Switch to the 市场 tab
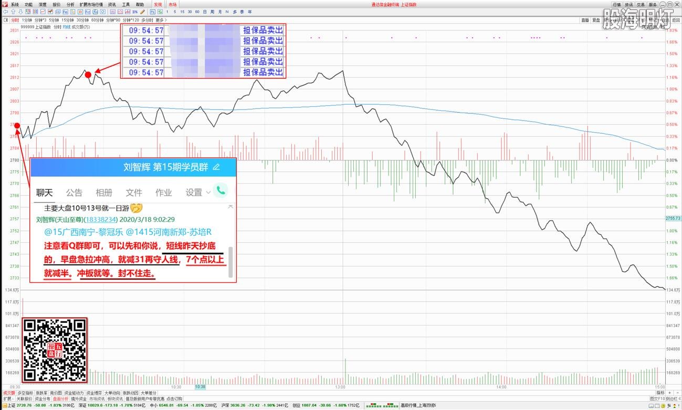 172,4
